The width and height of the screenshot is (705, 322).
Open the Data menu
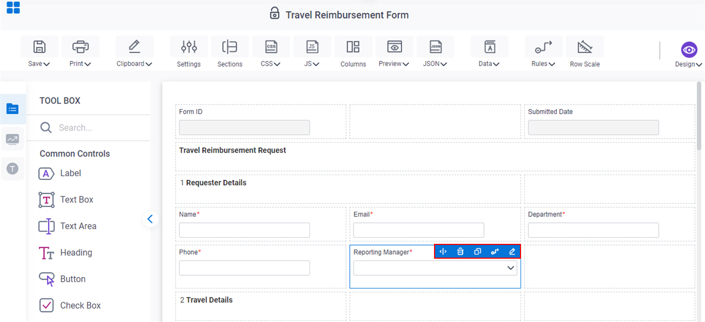tap(489, 52)
